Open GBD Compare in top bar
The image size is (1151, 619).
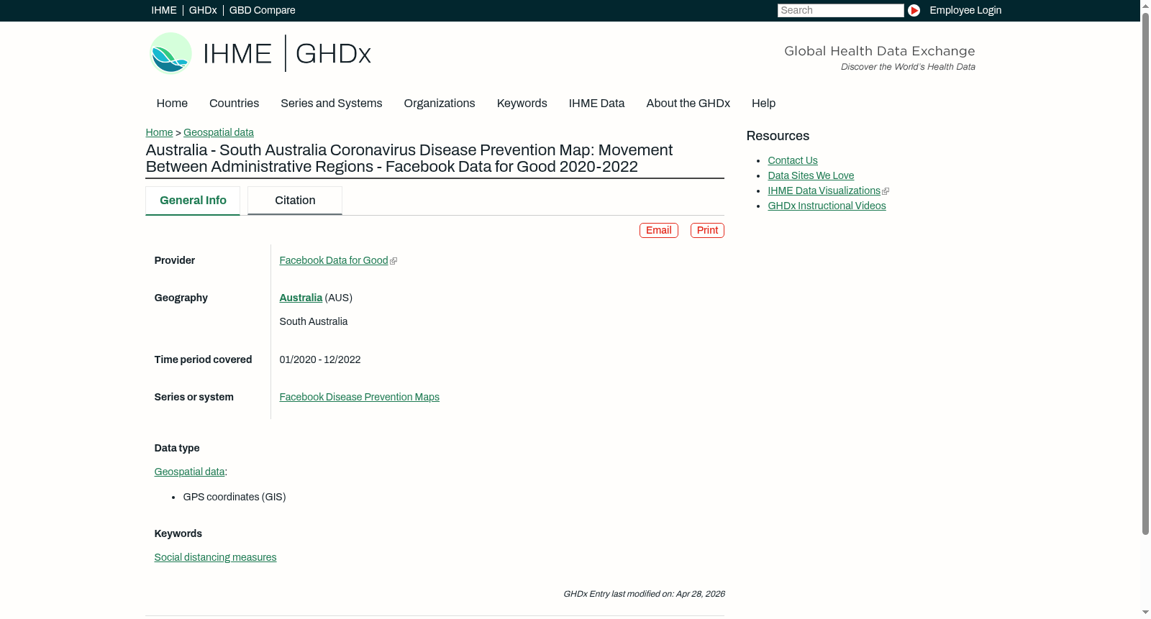263,10
